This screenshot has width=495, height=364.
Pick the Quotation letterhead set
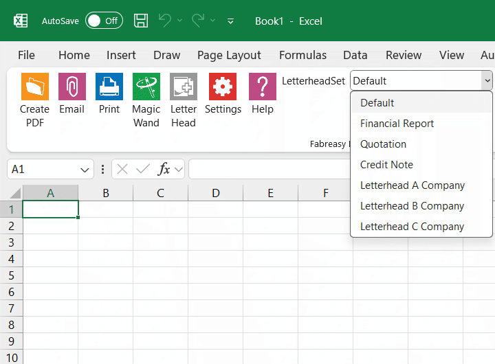pos(383,144)
